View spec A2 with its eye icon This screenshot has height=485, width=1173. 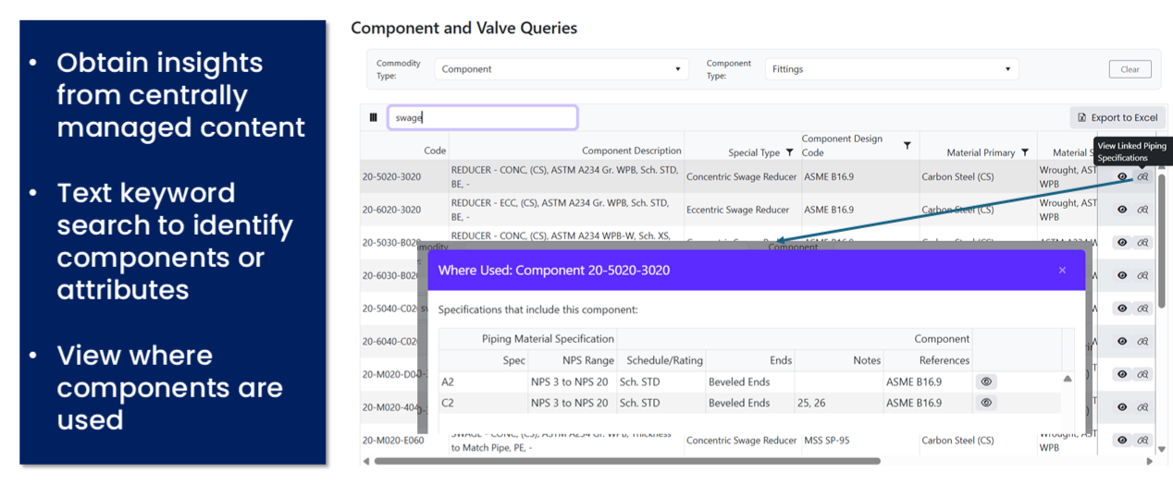click(986, 382)
